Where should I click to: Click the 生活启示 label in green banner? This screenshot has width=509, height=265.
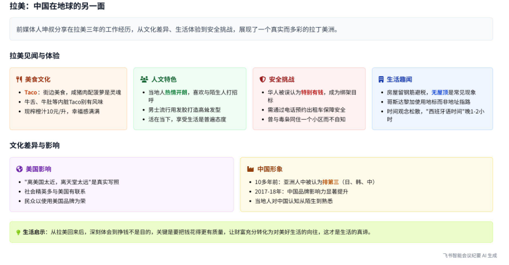pyautogui.click(x=34, y=232)
